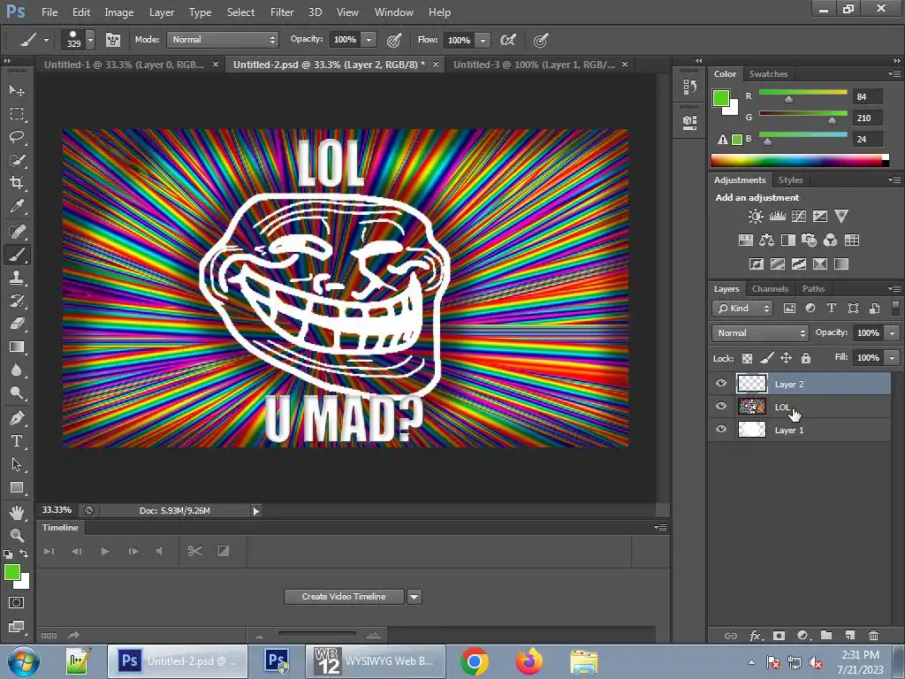Select the History Brush tool

[17, 301]
